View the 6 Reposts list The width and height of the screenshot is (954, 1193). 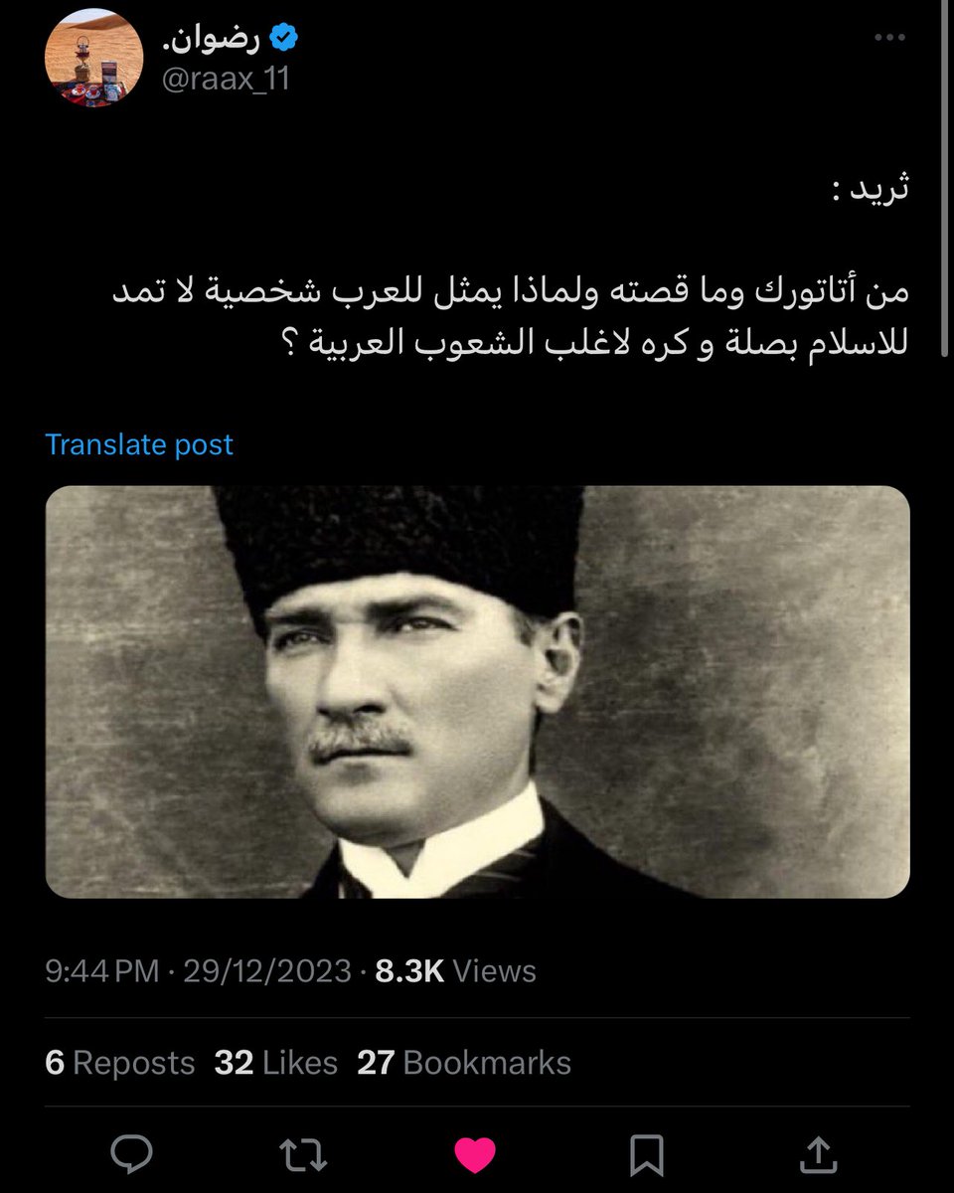point(120,1063)
